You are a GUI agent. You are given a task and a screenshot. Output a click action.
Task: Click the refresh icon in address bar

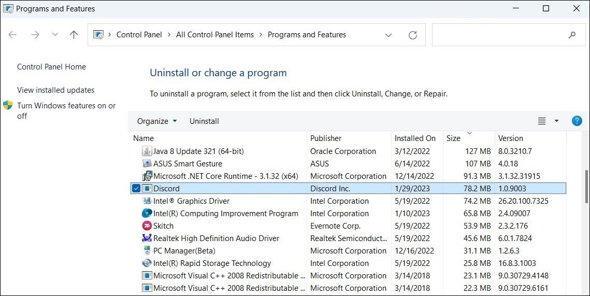click(x=413, y=35)
